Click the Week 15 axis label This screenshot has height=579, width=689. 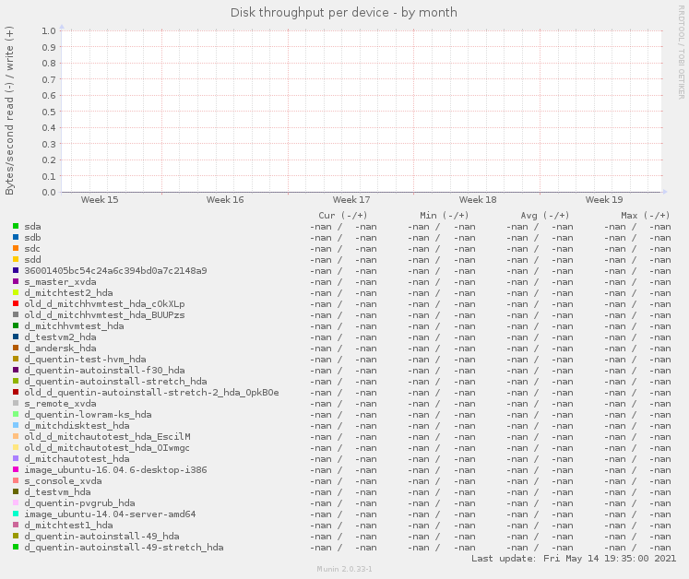(100, 199)
